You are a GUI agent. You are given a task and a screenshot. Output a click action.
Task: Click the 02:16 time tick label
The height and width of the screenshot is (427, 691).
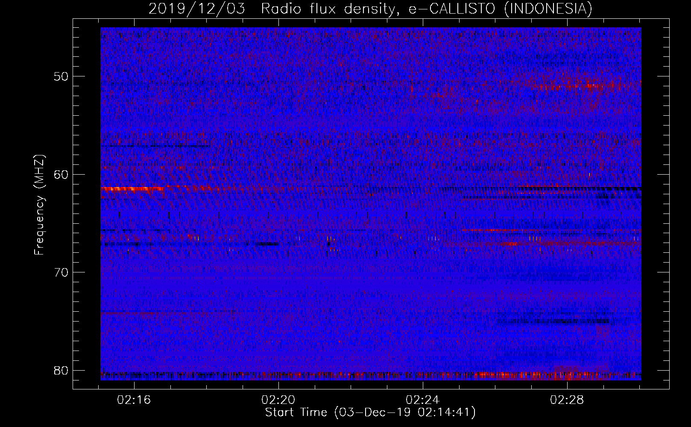(x=134, y=400)
